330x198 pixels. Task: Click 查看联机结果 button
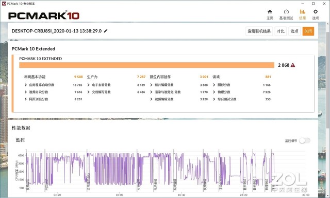click(259, 31)
